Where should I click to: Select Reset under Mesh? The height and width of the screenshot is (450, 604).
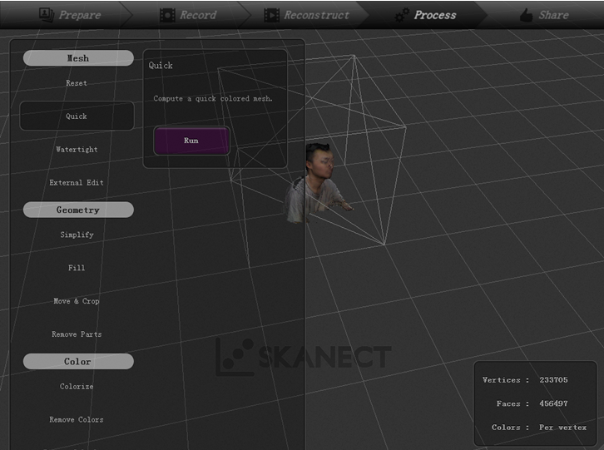(77, 83)
